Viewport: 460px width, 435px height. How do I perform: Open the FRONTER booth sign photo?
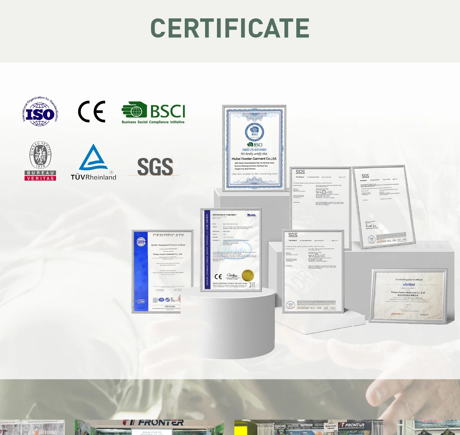(x=149, y=427)
